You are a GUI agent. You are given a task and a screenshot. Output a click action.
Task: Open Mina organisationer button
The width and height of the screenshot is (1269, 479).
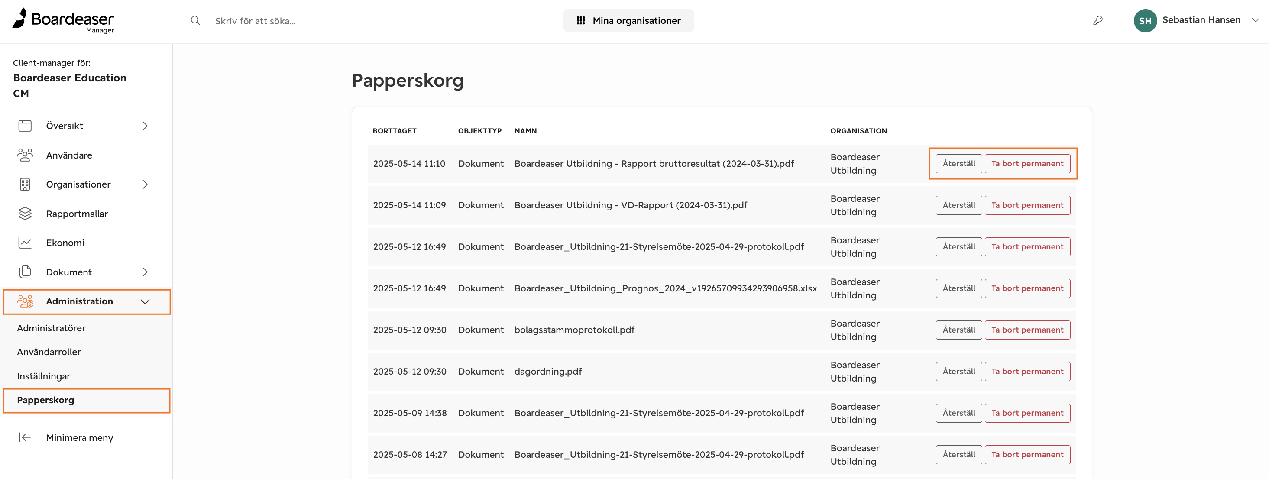click(628, 21)
